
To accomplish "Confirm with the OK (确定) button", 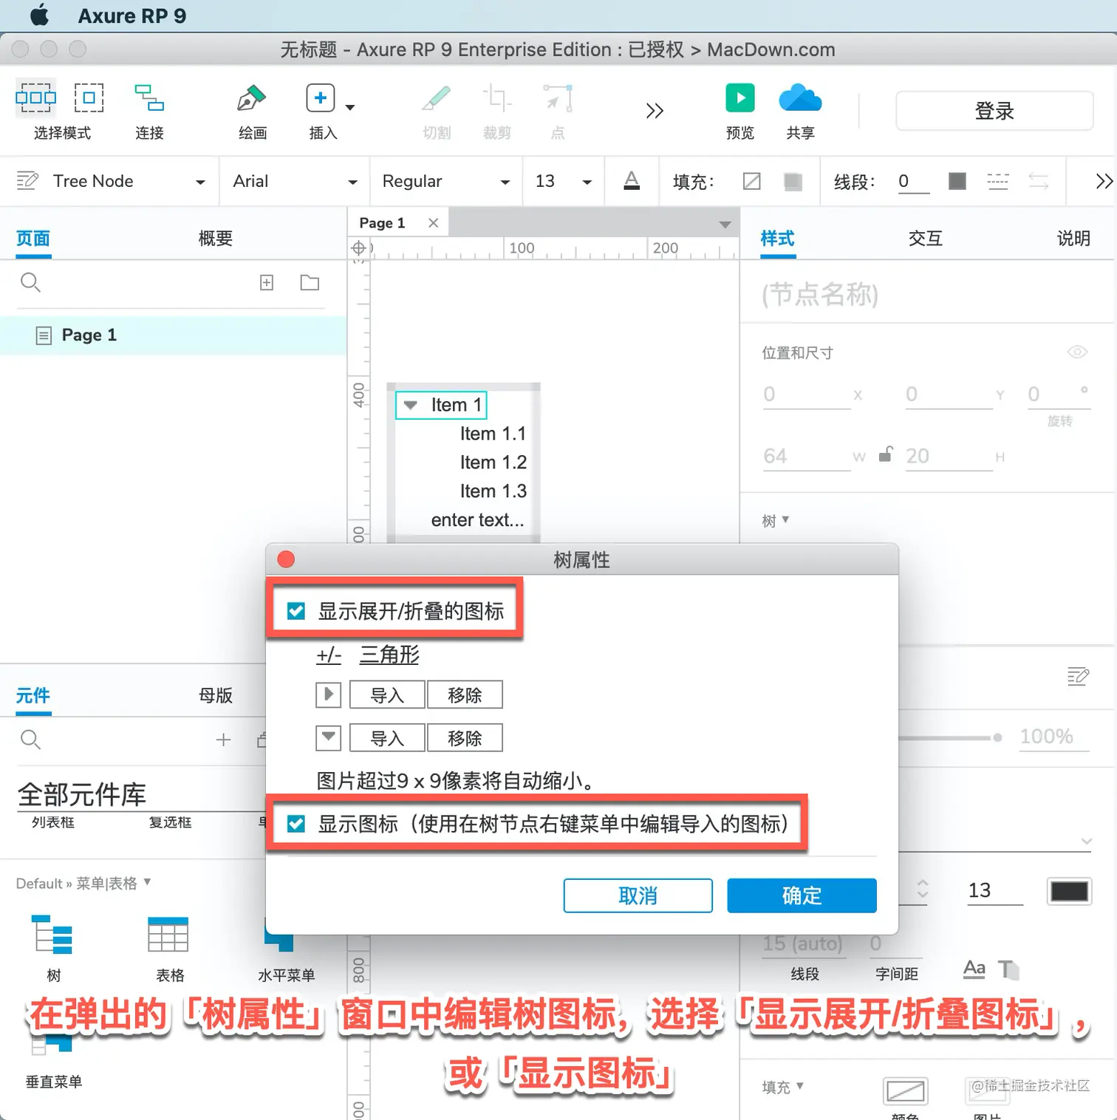I will [x=802, y=895].
